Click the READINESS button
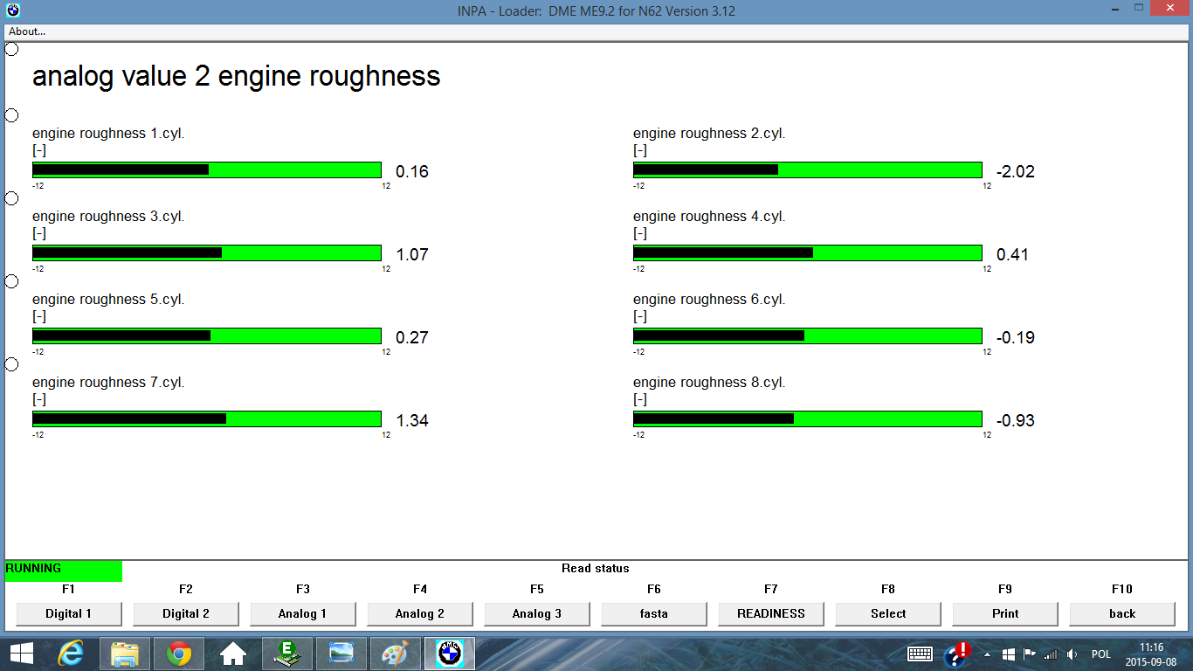The height and width of the screenshot is (671, 1193). [771, 613]
